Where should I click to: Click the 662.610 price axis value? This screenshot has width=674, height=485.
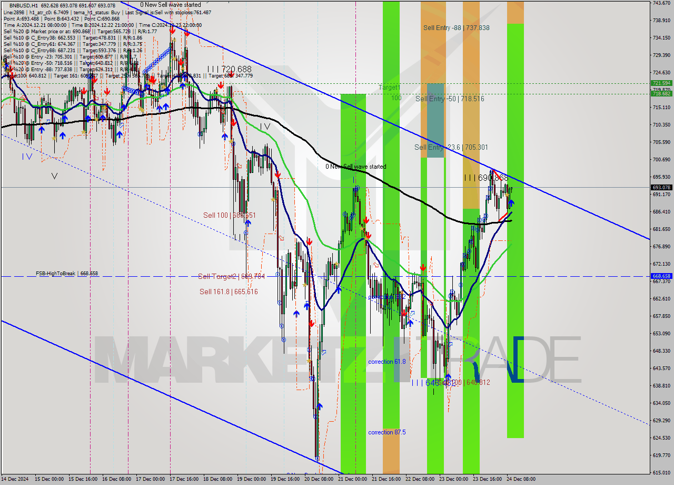[661, 299]
